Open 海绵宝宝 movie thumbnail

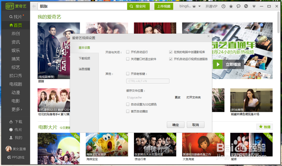point(107,144)
